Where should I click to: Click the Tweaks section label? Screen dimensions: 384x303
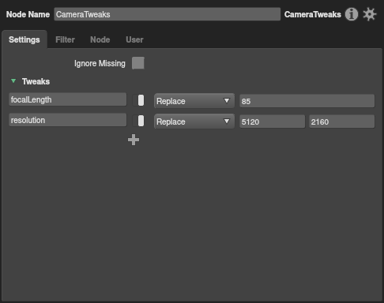click(x=36, y=81)
